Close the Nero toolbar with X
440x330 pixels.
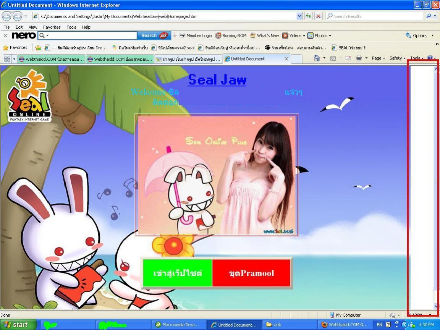[5, 36]
